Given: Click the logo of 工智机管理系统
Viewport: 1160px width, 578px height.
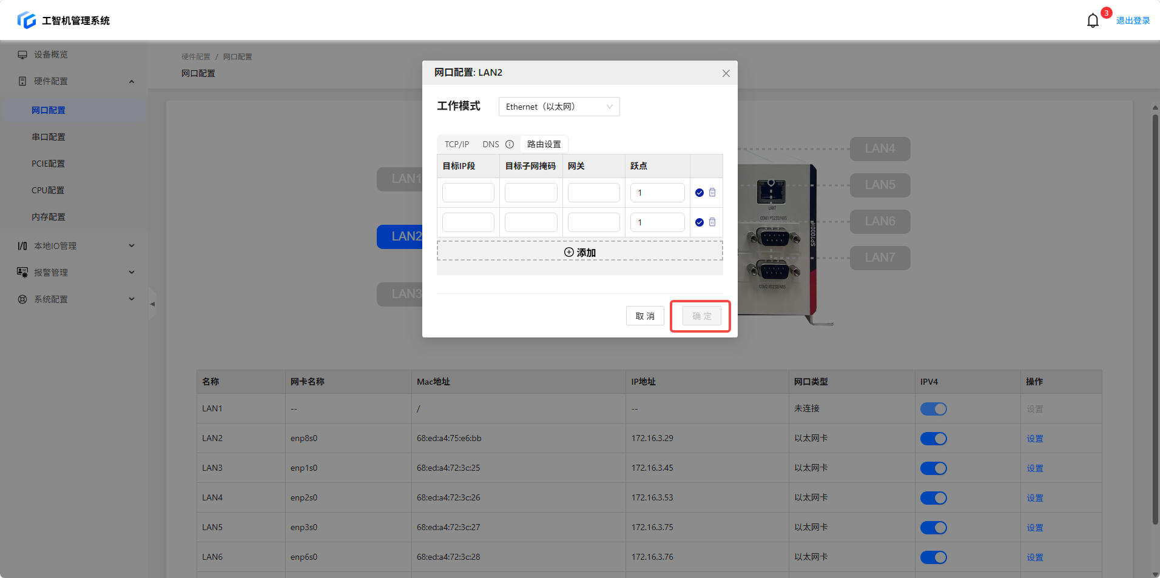Looking at the screenshot, I should pyautogui.click(x=27, y=20).
